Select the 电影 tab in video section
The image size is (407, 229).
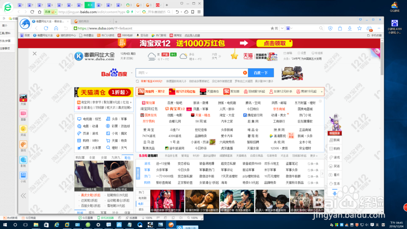click(x=141, y=204)
